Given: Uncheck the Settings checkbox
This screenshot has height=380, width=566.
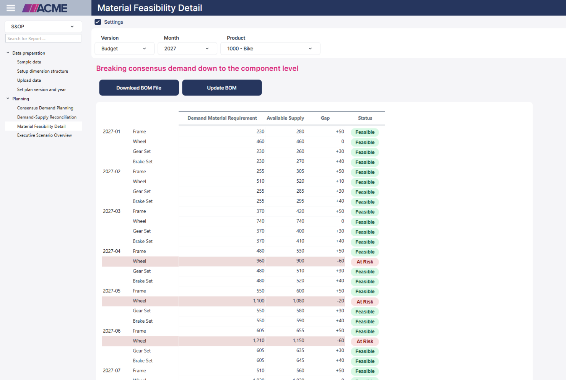Looking at the screenshot, I should (98, 22).
